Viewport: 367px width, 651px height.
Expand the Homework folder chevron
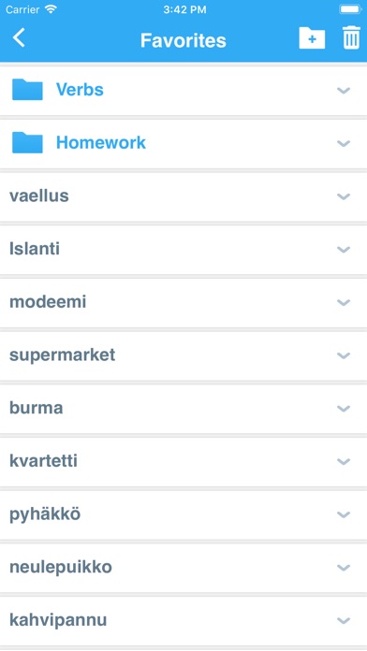tap(344, 143)
